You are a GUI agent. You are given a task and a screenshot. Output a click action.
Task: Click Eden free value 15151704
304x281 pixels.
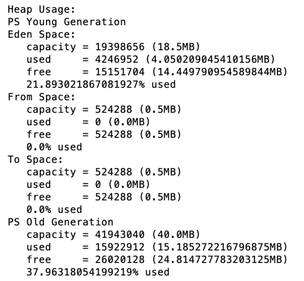click(x=120, y=72)
